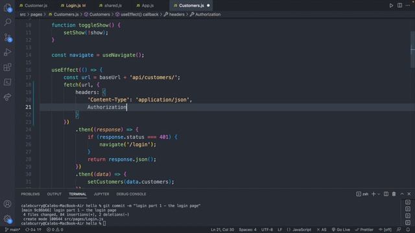Open the launch profile dropdown next to plus
Viewport: 415px width, 233px height.
coord(379,194)
